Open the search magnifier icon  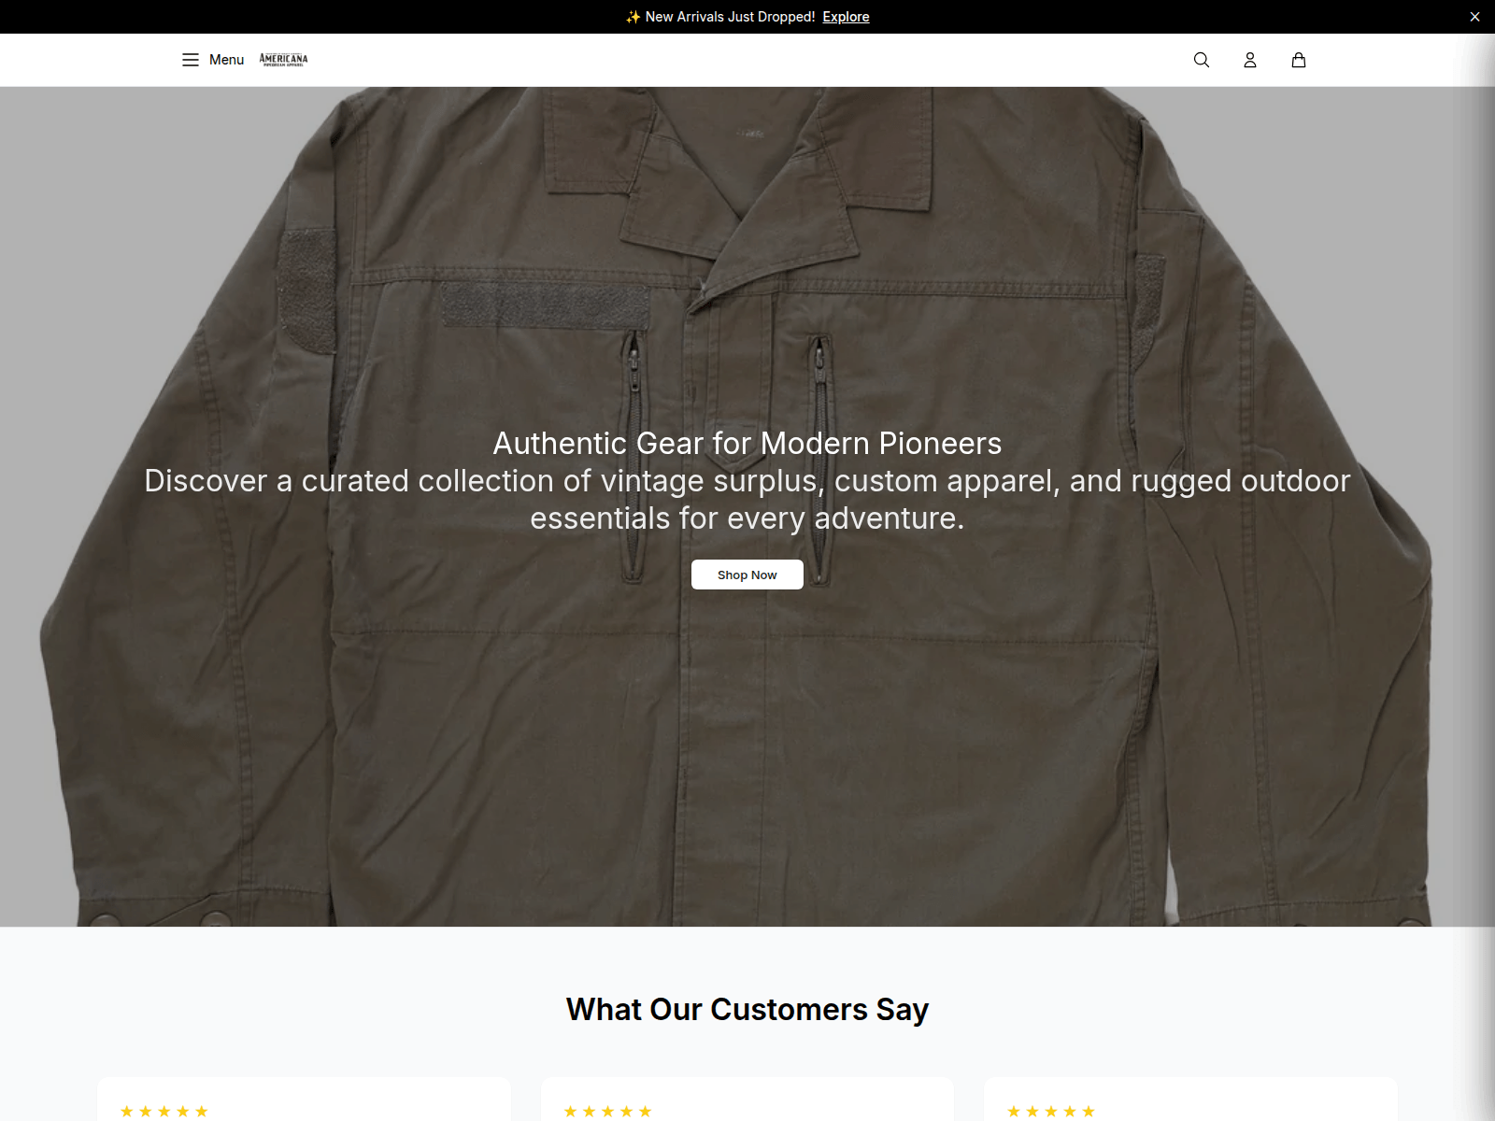click(x=1202, y=60)
